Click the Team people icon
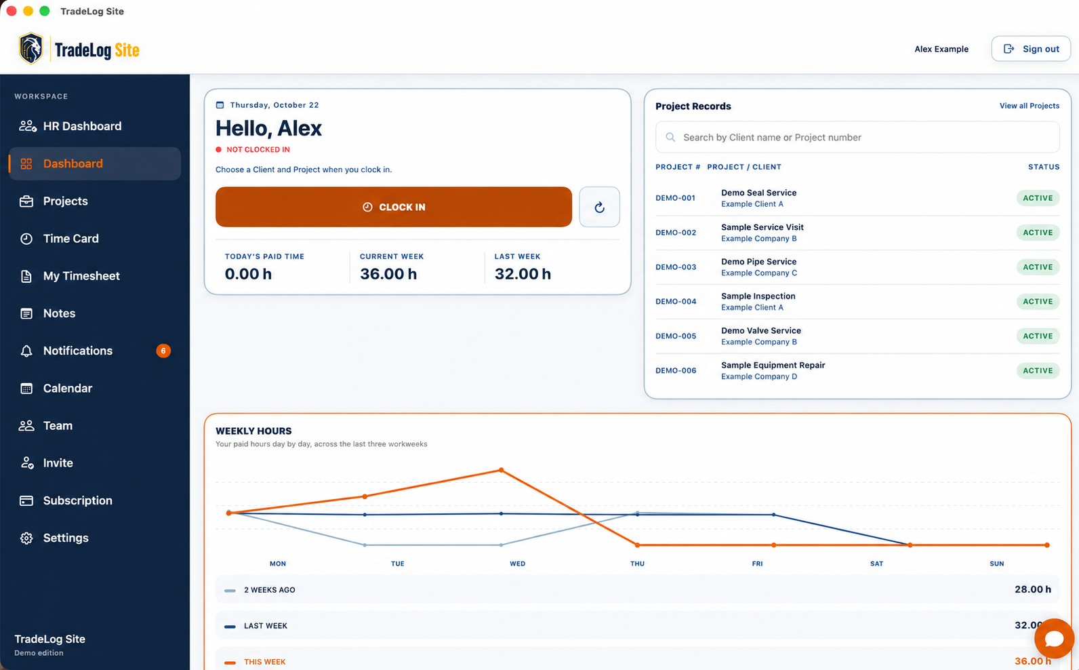1079x670 pixels. (26, 426)
